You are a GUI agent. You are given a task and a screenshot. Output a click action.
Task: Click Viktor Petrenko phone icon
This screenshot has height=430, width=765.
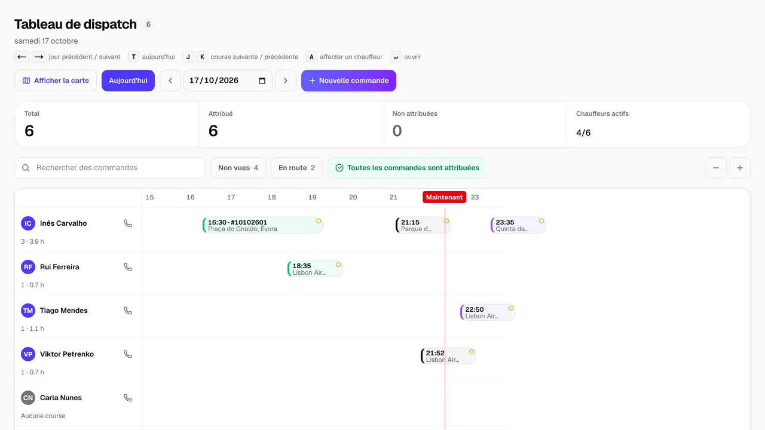[x=127, y=354]
